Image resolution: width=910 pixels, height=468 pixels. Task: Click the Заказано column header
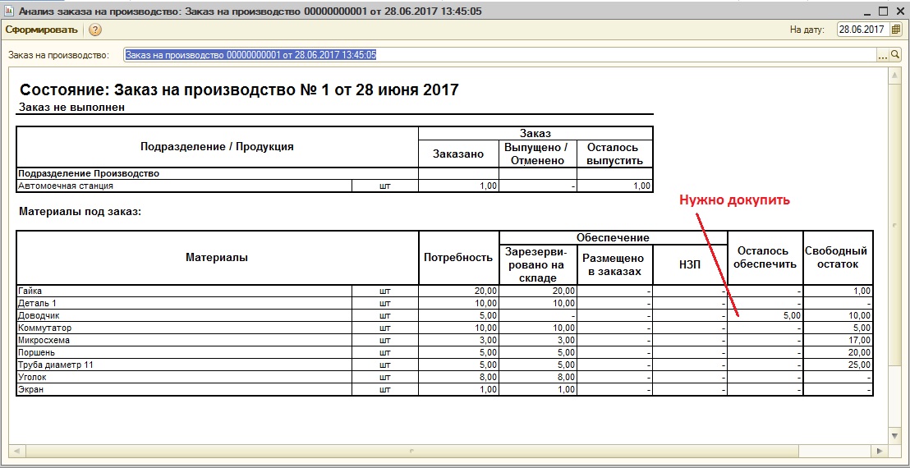pyautogui.click(x=458, y=154)
